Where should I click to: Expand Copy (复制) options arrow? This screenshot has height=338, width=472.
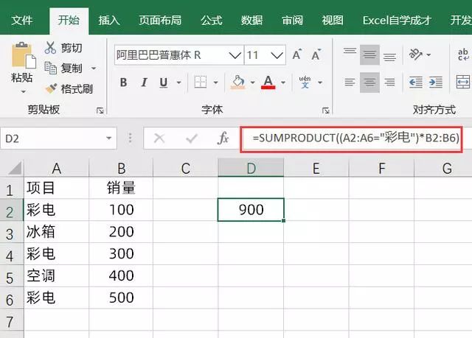[94, 68]
